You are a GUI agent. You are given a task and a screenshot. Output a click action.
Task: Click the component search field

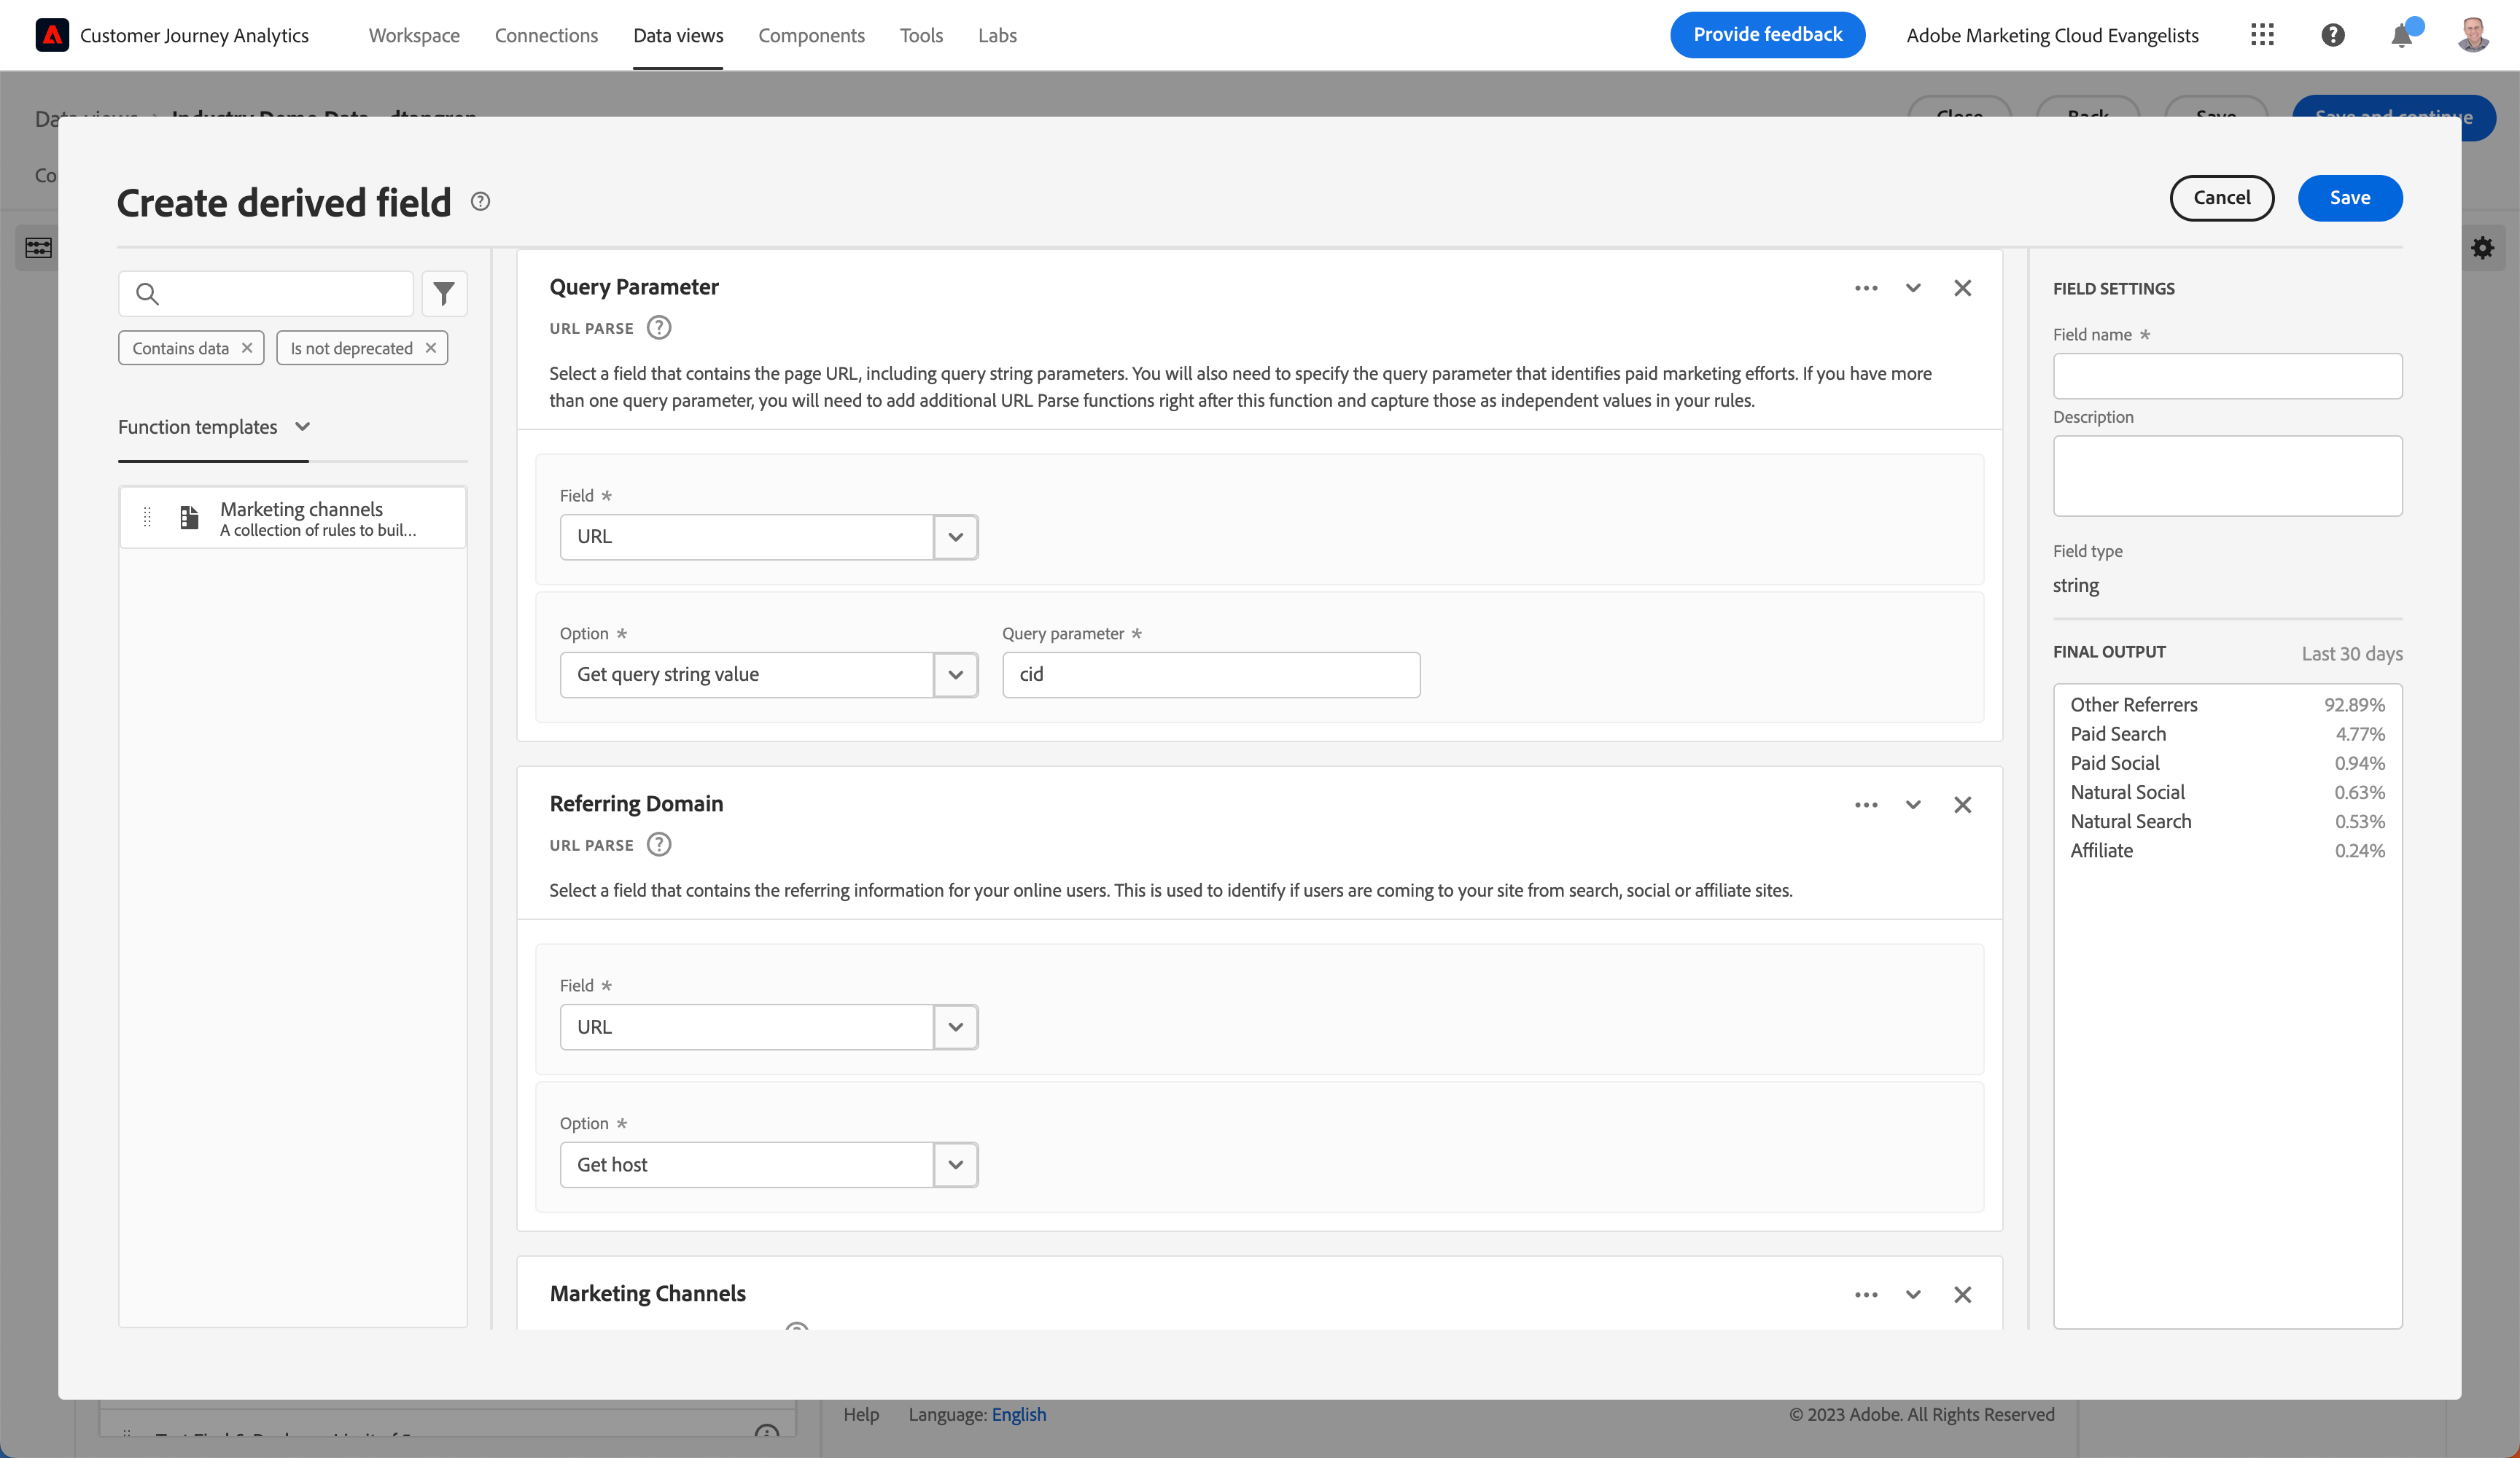click(x=266, y=293)
